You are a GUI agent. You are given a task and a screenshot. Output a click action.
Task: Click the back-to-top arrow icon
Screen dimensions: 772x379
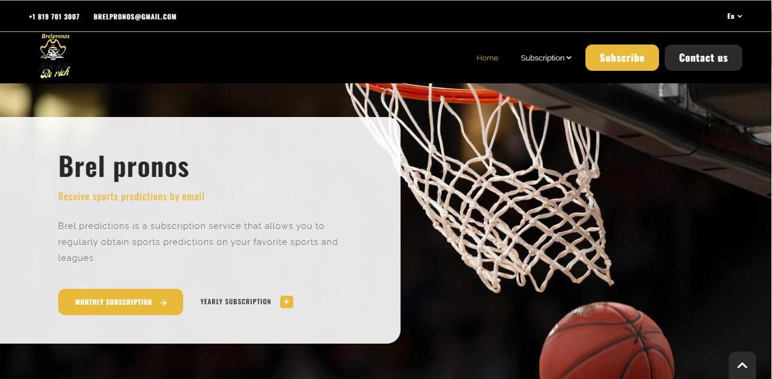point(742,365)
